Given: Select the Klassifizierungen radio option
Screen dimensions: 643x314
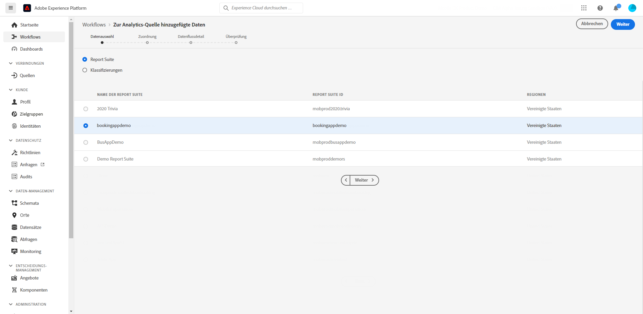Looking at the screenshot, I should [85, 70].
